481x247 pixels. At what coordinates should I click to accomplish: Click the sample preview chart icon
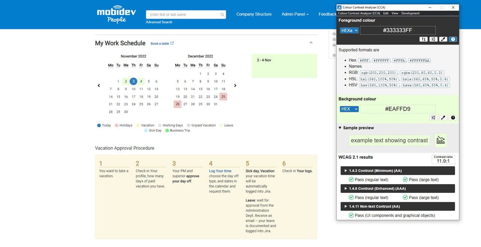(x=440, y=140)
